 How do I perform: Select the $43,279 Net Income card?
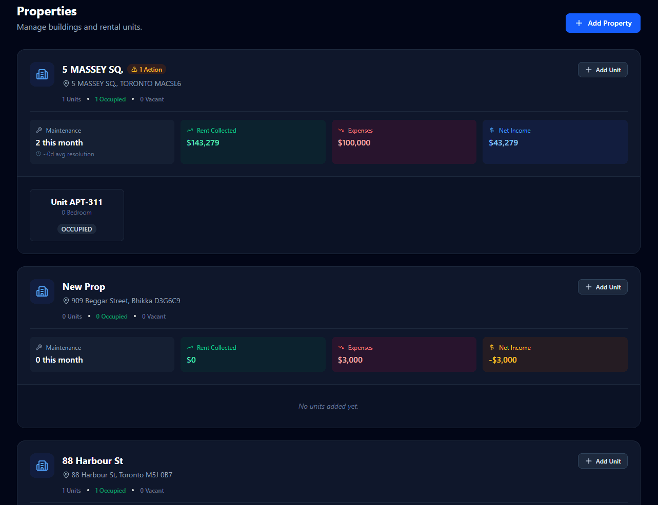click(555, 142)
